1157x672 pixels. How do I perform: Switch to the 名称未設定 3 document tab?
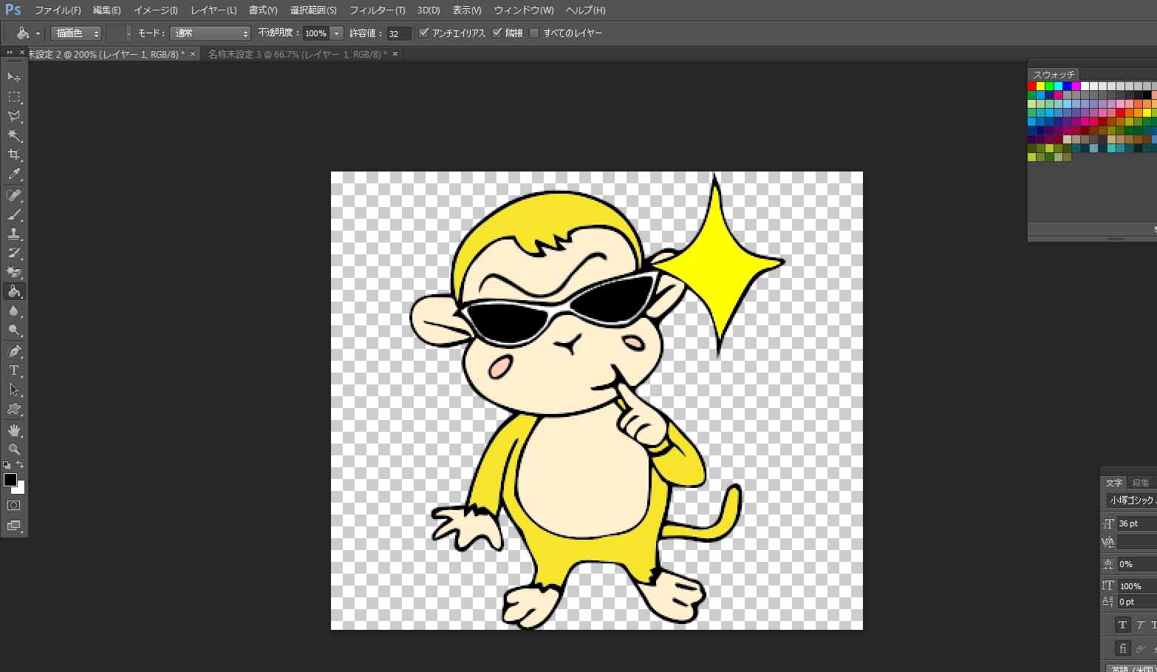(x=297, y=54)
